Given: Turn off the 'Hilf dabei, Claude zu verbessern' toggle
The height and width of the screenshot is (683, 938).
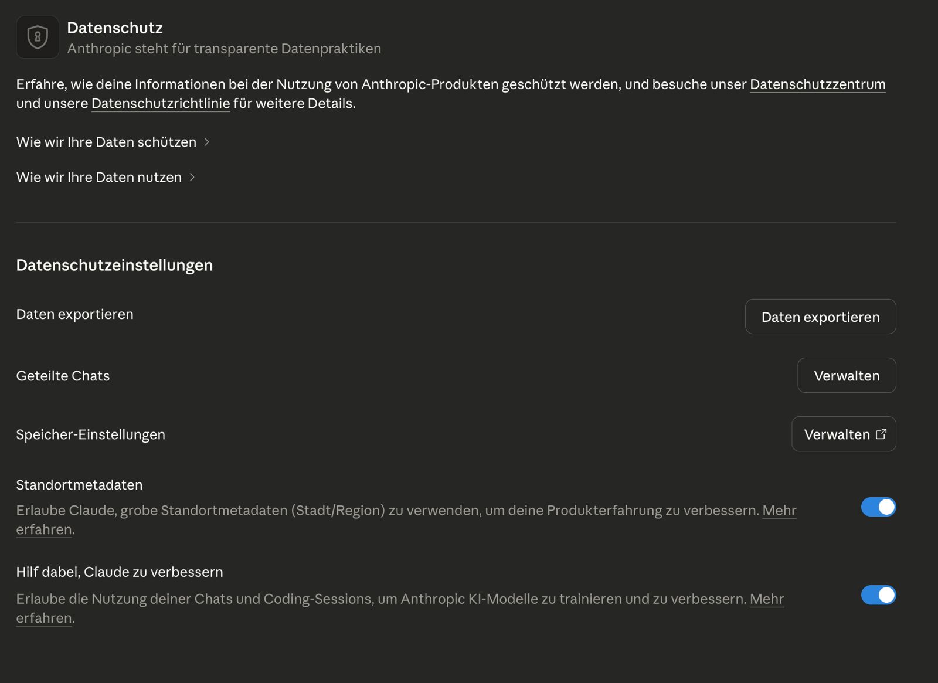Looking at the screenshot, I should coord(878,595).
